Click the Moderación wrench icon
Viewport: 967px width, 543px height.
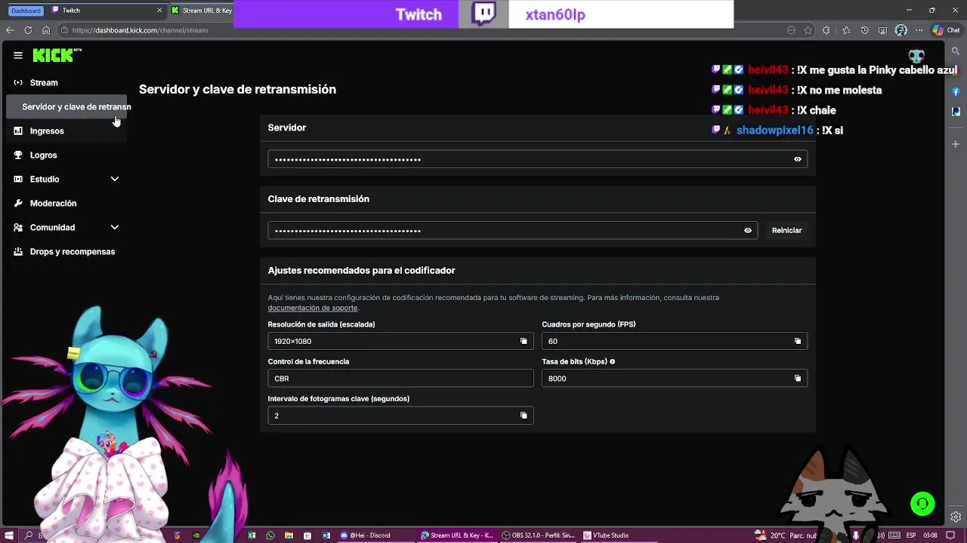[18, 203]
